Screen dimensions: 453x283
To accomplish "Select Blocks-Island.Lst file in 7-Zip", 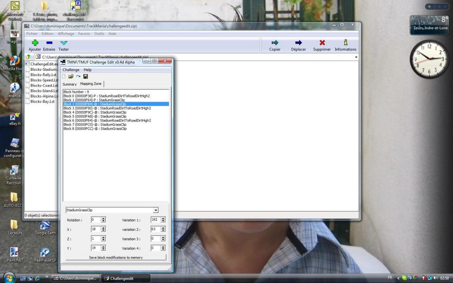I will [x=42, y=91].
